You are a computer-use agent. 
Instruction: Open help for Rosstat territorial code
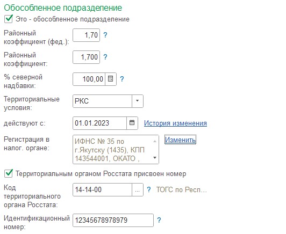[x=149, y=189]
